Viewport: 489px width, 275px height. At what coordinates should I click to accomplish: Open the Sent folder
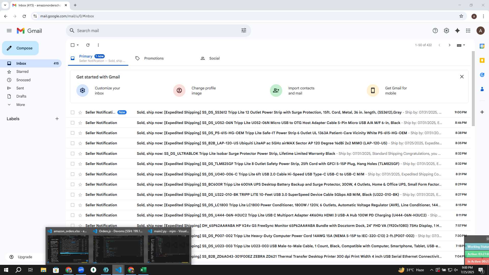(x=31, y=88)
